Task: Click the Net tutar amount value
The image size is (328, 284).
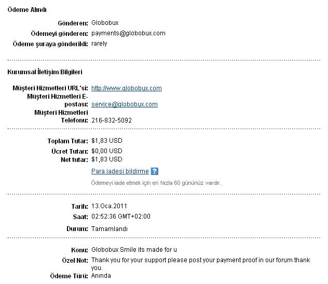Action: 106,159
